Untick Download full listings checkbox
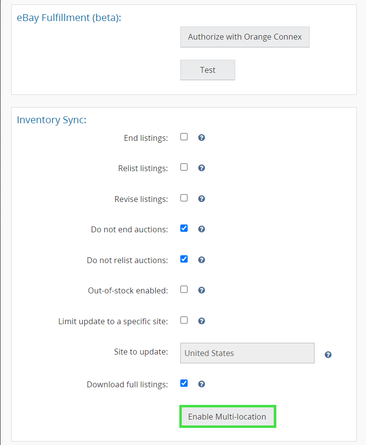The height and width of the screenshot is (445, 366). [x=184, y=383]
